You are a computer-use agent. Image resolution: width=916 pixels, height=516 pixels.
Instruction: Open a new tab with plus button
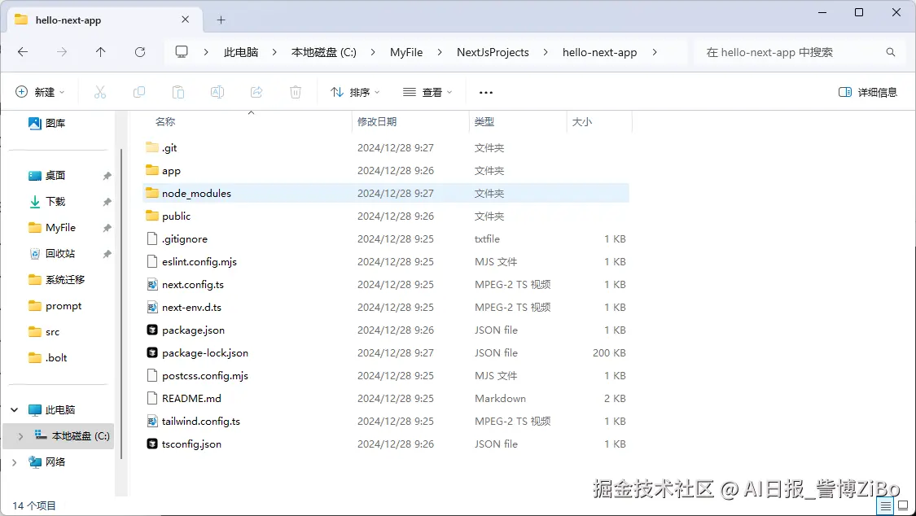coord(221,20)
